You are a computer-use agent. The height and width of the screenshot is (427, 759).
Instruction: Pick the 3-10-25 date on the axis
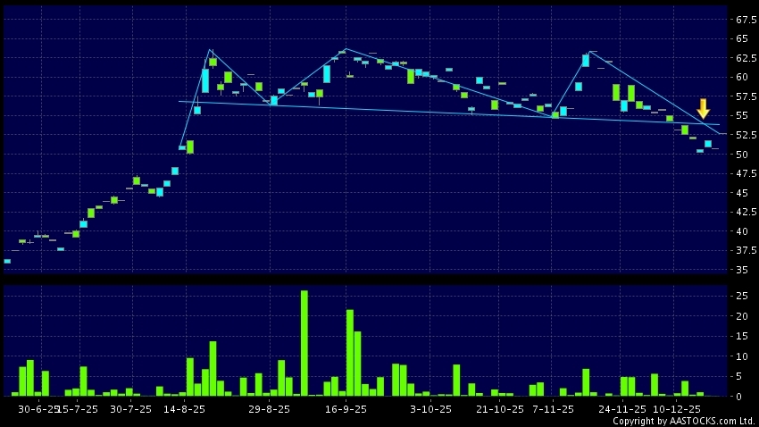click(x=431, y=408)
